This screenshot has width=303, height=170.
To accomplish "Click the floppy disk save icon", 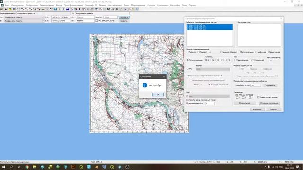I will pyautogui.click(x=6, y=9).
